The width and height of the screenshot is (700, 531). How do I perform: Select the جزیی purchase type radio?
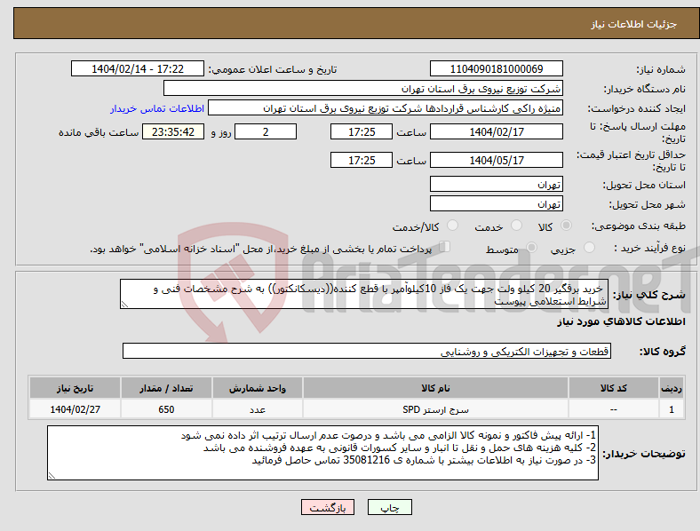click(x=589, y=248)
